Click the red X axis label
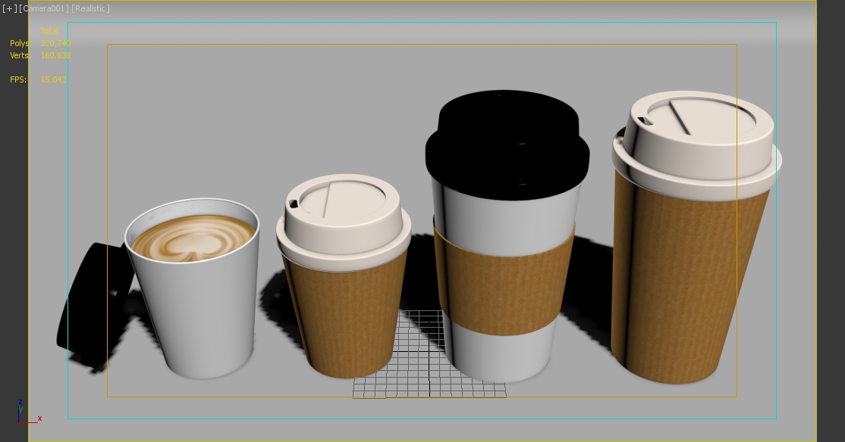This screenshot has width=845, height=442. [39, 419]
